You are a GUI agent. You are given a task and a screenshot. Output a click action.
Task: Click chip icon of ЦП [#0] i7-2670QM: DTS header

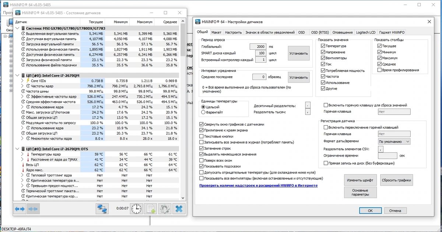24,149
